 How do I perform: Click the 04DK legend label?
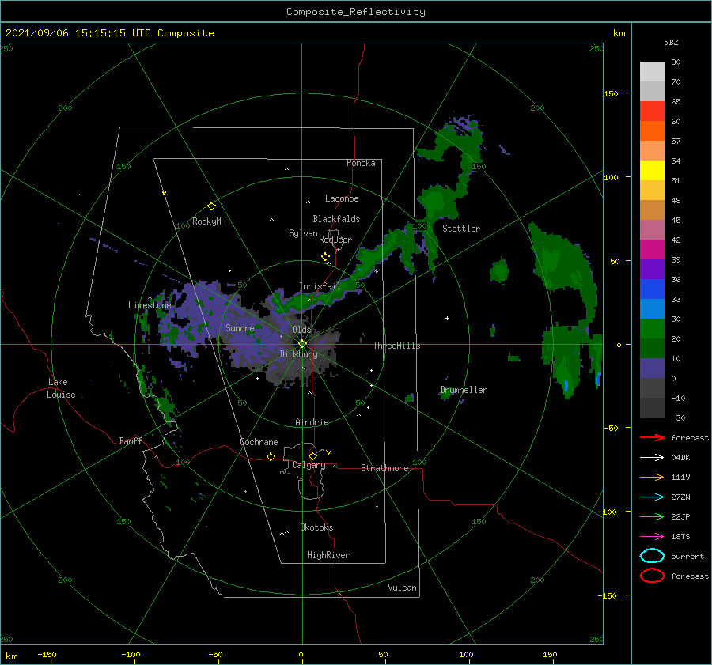680,458
